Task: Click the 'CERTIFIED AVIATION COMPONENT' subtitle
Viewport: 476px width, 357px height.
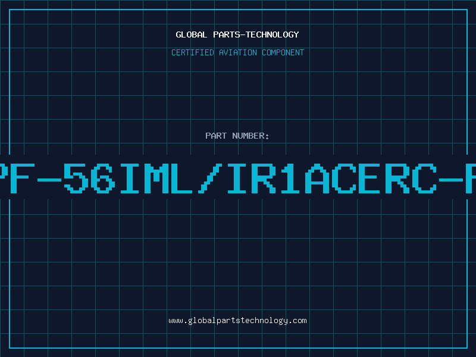Action: pos(237,52)
